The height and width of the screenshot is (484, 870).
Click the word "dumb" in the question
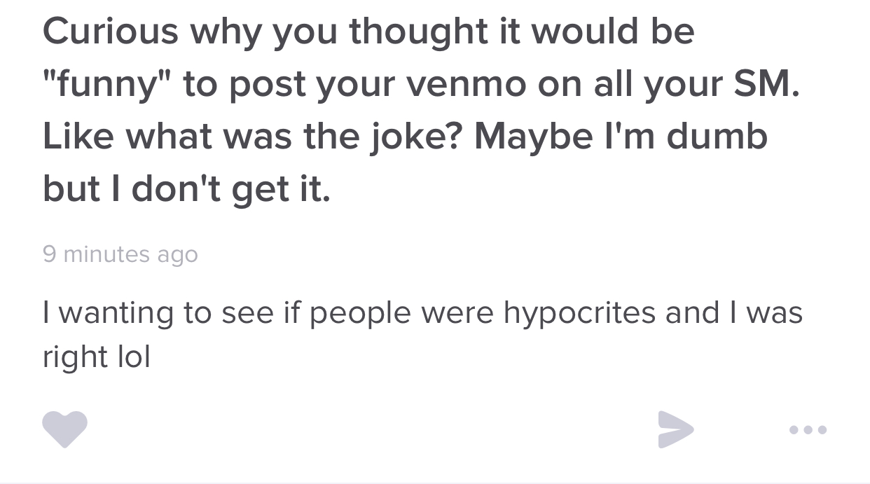point(717,137)
